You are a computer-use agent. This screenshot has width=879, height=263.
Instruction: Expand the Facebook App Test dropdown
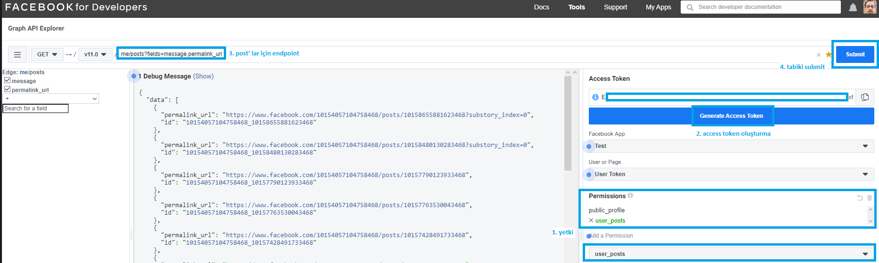click(x=731, y=146)
